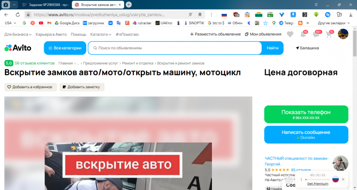Open Мои объявления
The width and height of the screenshot is (357, 190).
[x=263, y=34]
